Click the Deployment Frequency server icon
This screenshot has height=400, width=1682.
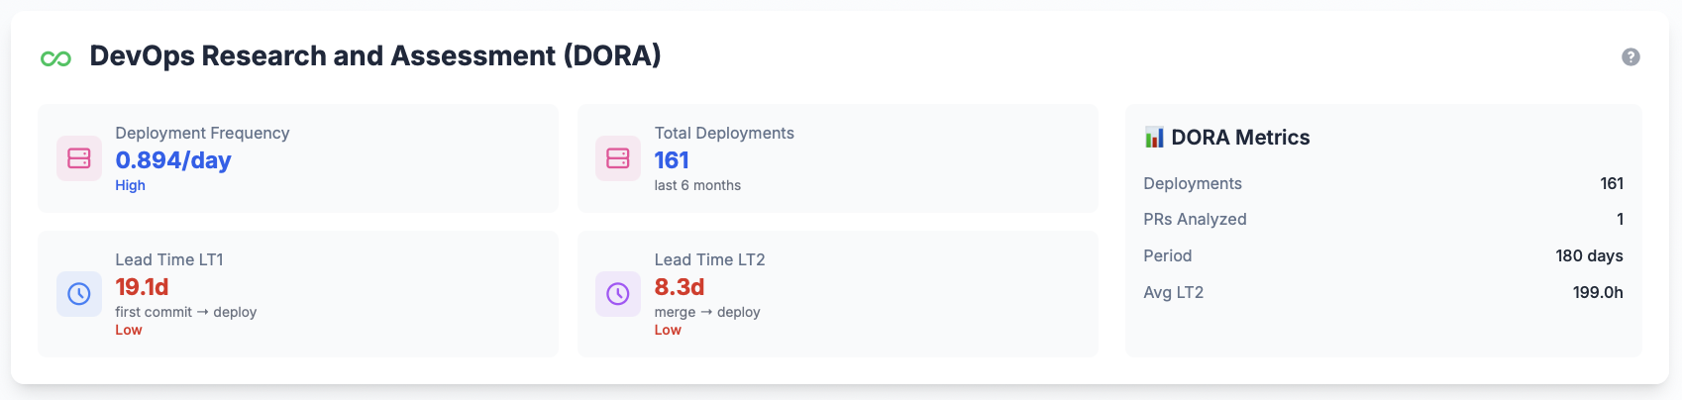pyautogui.click(x=79, y=158)
